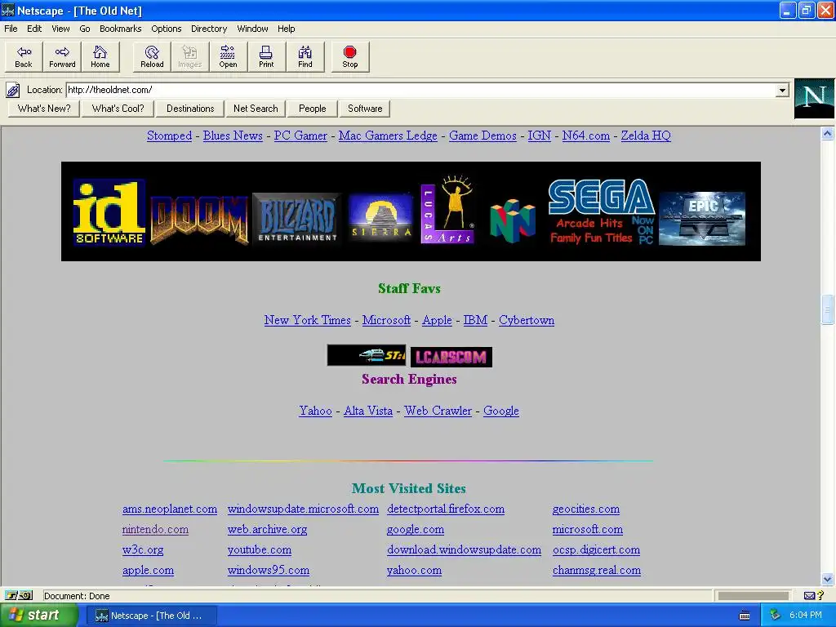The height and width of the screenshot is (627, 836).
Task: Click the What's Cool? button
Action: (118, 109)
